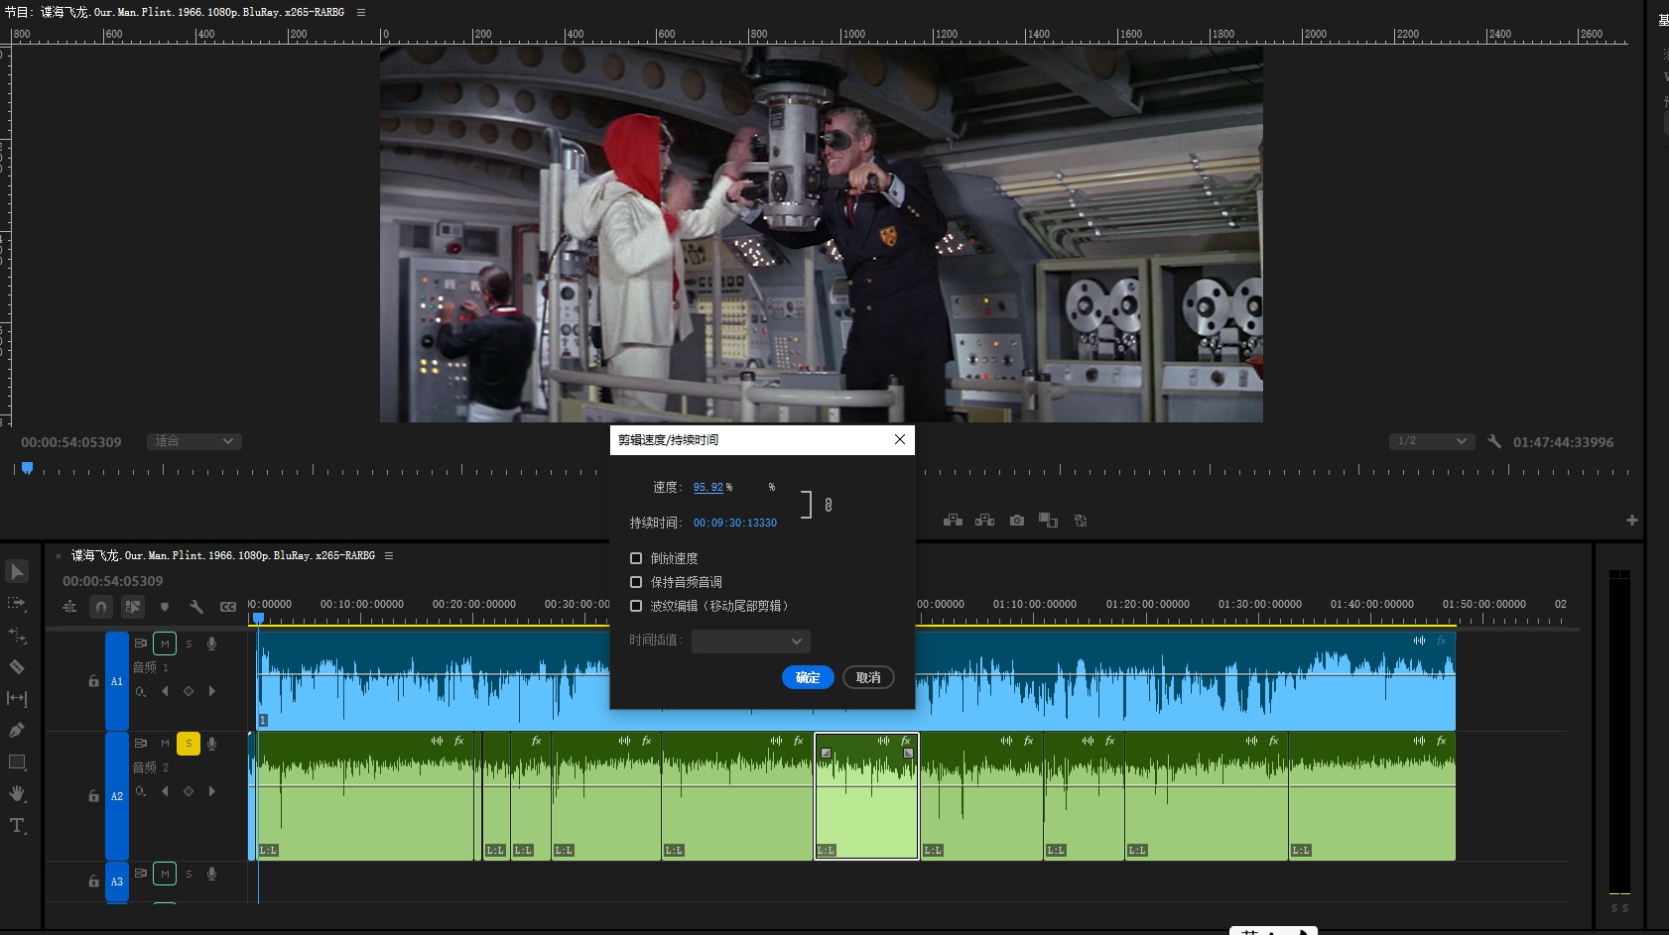
Task: Select the Hand tool
Action: coord(17,793)
